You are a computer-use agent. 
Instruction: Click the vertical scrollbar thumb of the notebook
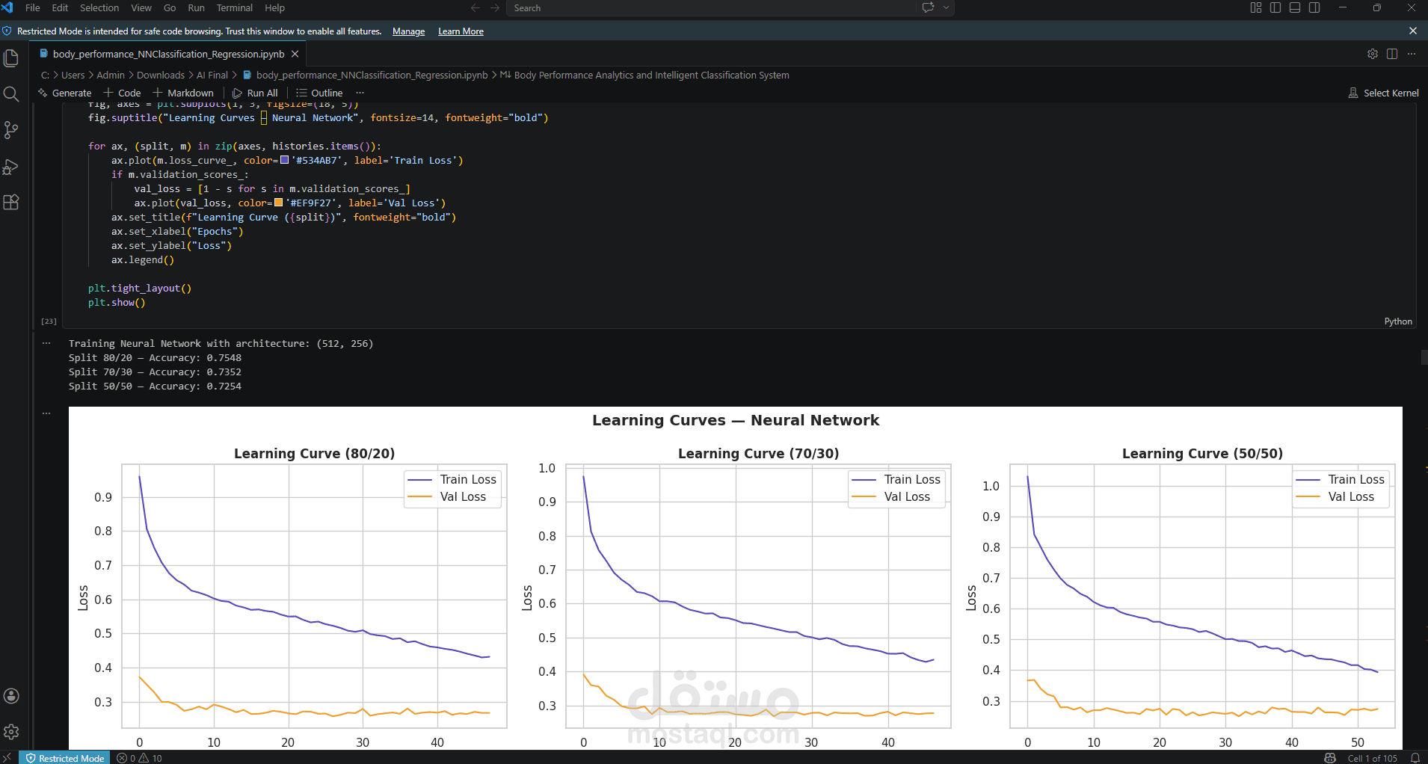[x=1424, y=357]
